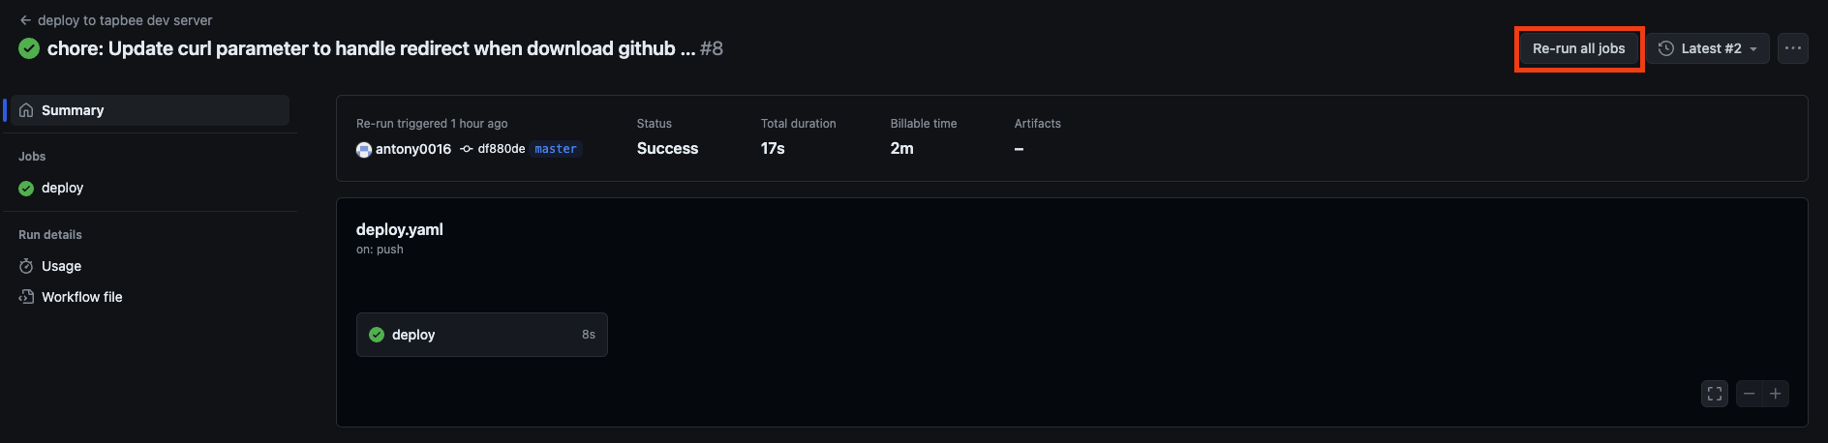Zoom in the workflow graph

[x=1776, y=394]
